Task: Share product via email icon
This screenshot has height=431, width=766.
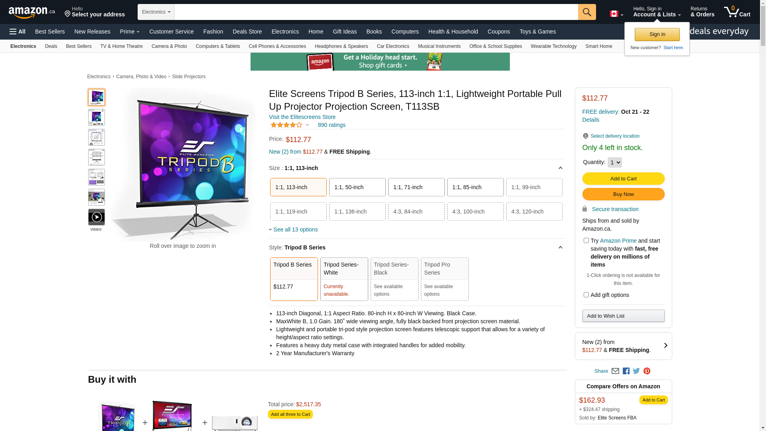Action: click(x=615, y=371)
